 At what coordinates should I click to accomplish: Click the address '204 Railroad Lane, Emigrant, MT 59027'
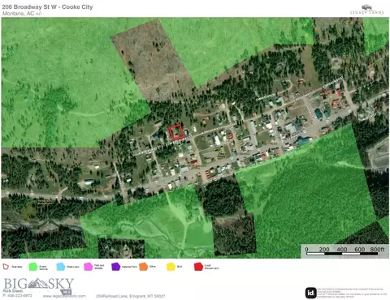(131, 296)
